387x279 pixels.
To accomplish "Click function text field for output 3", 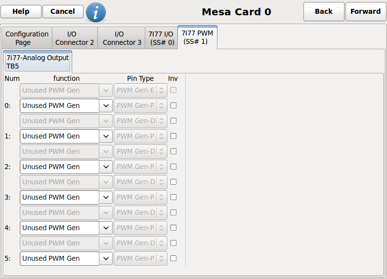I will point(59,197).
